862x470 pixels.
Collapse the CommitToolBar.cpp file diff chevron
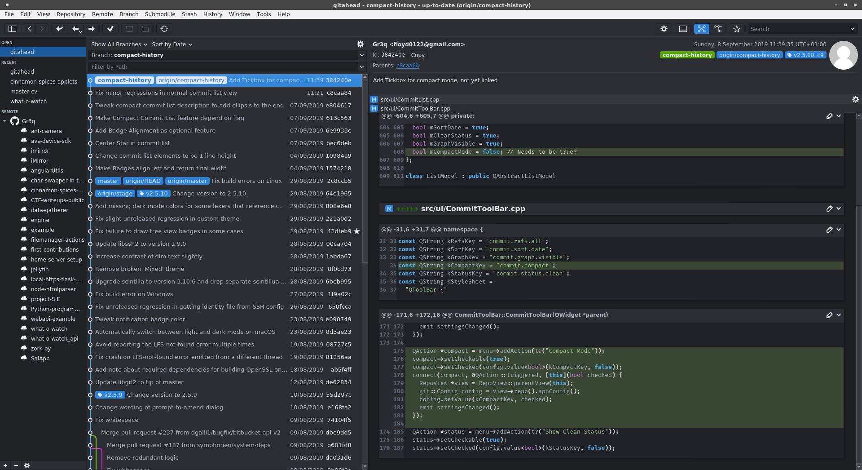pos(839,208)
